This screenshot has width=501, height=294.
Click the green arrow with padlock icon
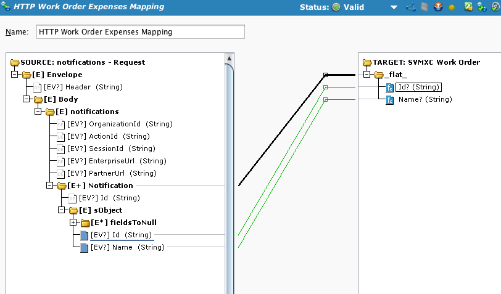click(468, 7)
